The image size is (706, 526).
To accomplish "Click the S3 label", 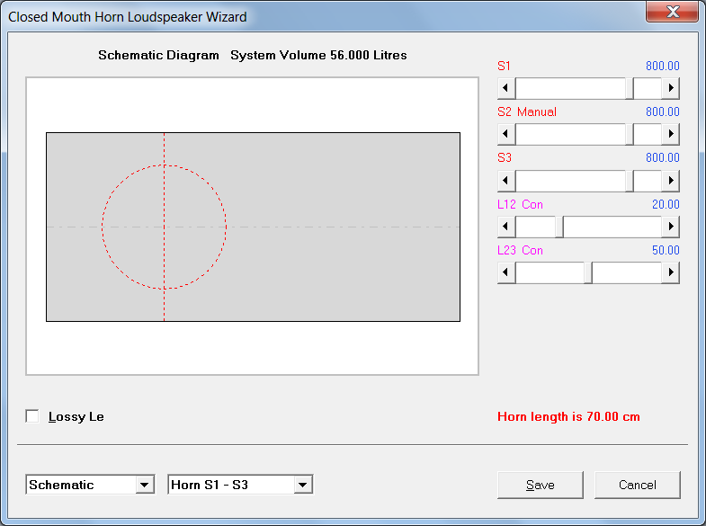I will [x=505, y=158].
